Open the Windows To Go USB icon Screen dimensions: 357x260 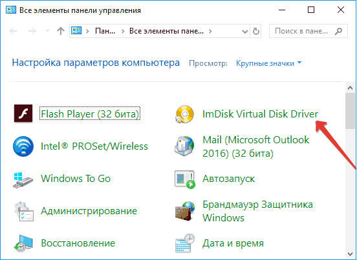click(23, 180)
